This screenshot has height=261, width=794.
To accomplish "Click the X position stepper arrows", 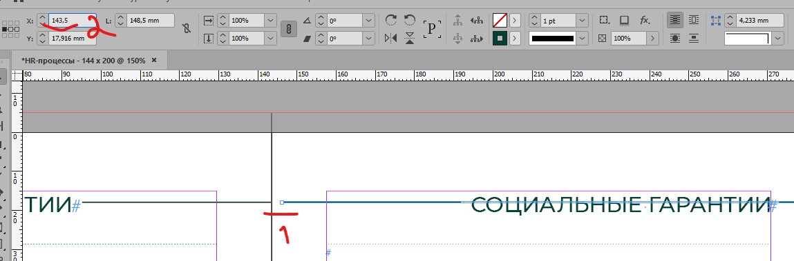I will point(43,21).
